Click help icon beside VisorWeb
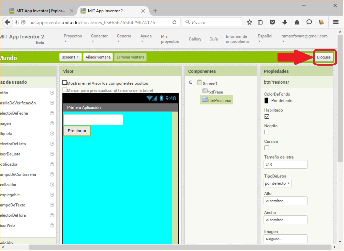Viewport: 344px width, 251px height. tap(52, 225)
